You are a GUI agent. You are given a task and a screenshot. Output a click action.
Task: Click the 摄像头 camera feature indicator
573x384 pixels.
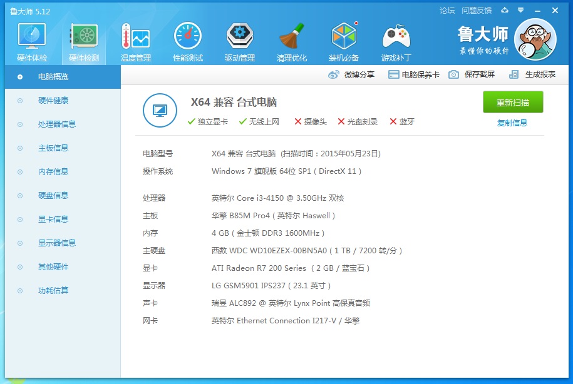(x=311, y=121)
